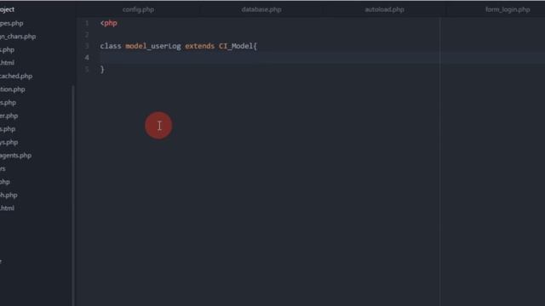Viewport: 545px width, 306px height.
Task: Click the model_userLog class name
Action: click(x=153, y=46)
